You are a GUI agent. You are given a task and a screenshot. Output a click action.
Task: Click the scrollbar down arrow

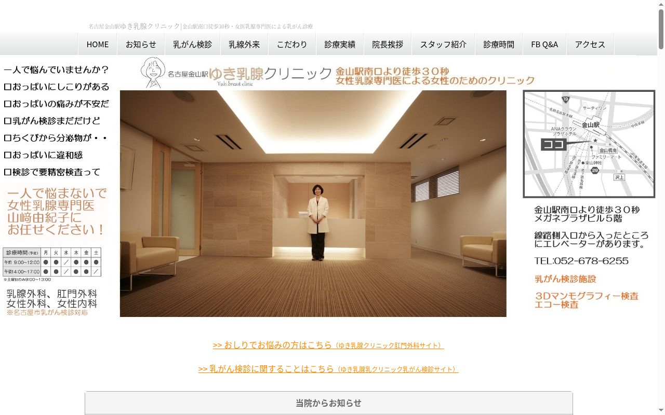(661, 411)
